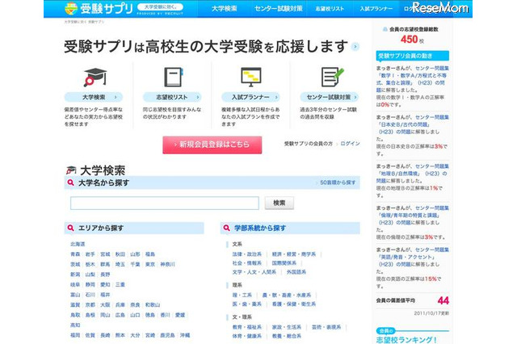
Task: Select the 福岡 area link
Action: pos(75,335)
